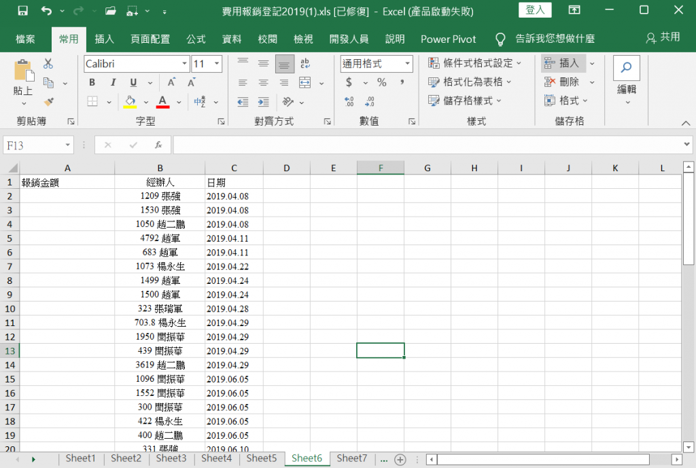Toggle Italic formatting
The height and width of the screenshot is (468, 696).
pos(113,82)
